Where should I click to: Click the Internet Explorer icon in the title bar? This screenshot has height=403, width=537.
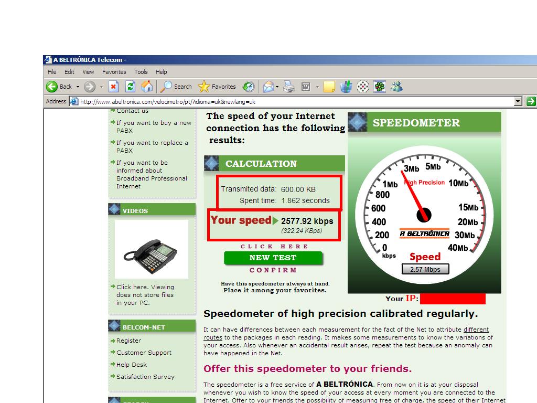48,60
